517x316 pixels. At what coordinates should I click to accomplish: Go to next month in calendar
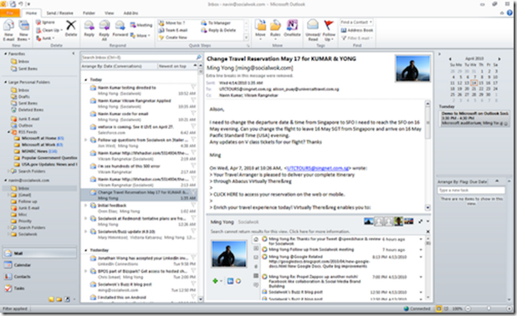[499, 59]
